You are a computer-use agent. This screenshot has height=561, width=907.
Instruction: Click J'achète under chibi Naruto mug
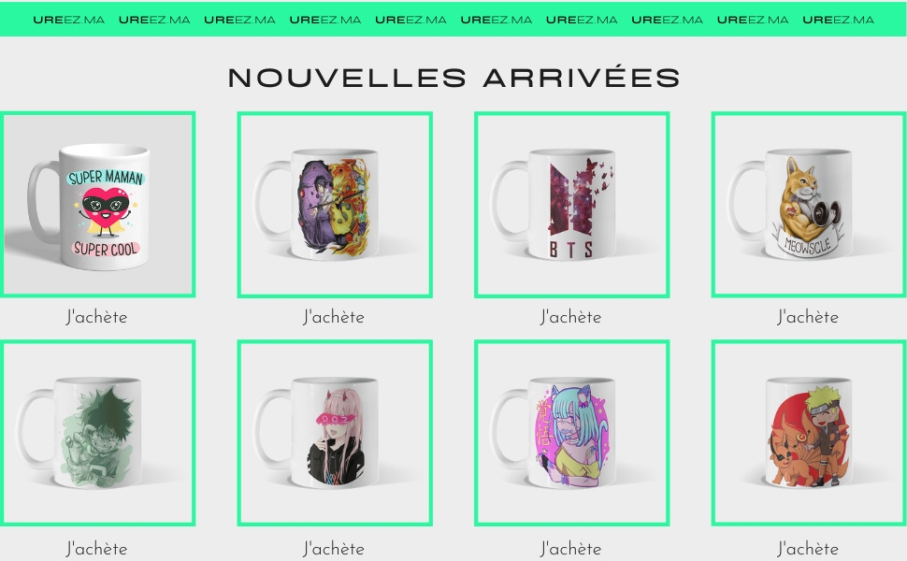[808, 548]
